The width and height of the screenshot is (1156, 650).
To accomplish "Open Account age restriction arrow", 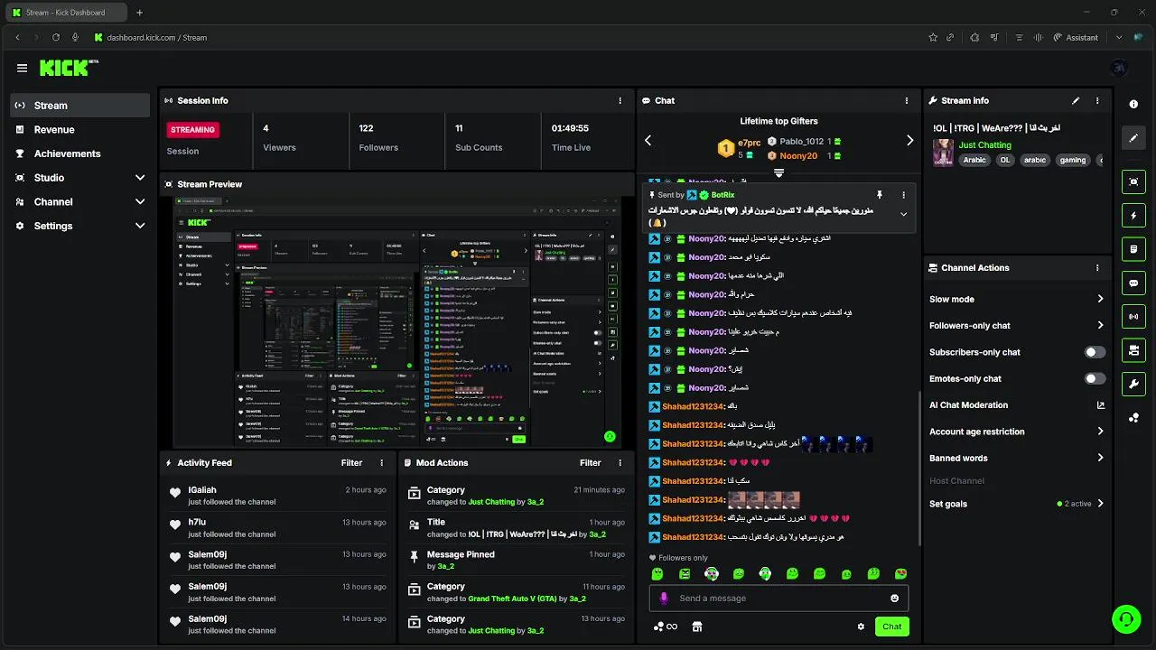I will tap(1100, 432).
